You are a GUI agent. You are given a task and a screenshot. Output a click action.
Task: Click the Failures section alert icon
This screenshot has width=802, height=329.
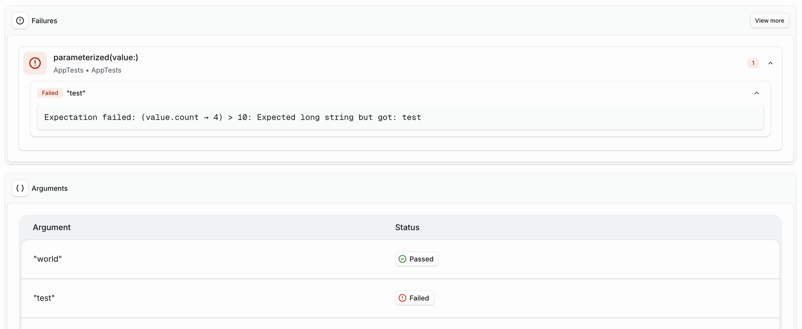tap(20, 21)
